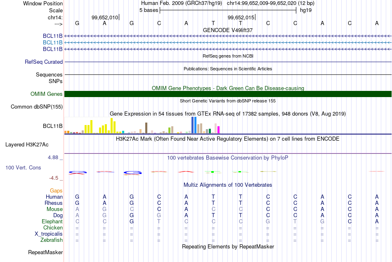Viewport: 392px width, 262px height.
Task: Select the X_tropicalis alignment row label
Action: tap(49, 234)
